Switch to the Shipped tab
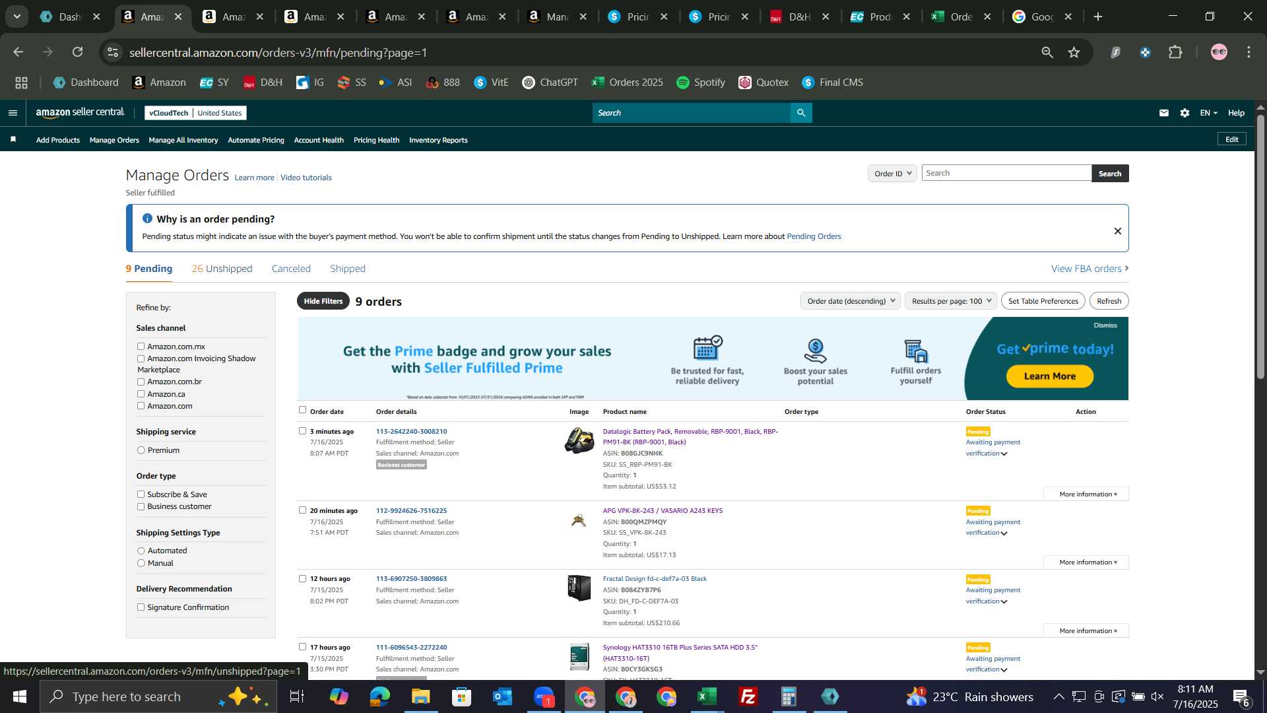The image size is (1267, 713). [x=348, y=269]
